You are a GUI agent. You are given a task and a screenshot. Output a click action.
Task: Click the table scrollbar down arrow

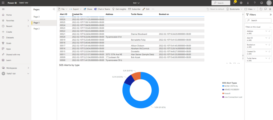pos(243,58)
